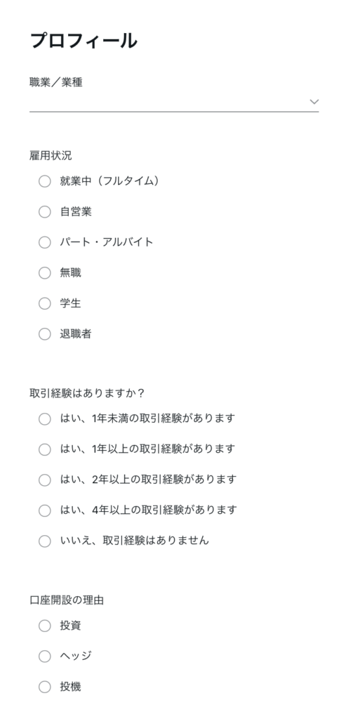Image resolution: width=353 pixels, height=719 pixels.
Task: Choose 無職 employment status
Action: tap(44, 273)
